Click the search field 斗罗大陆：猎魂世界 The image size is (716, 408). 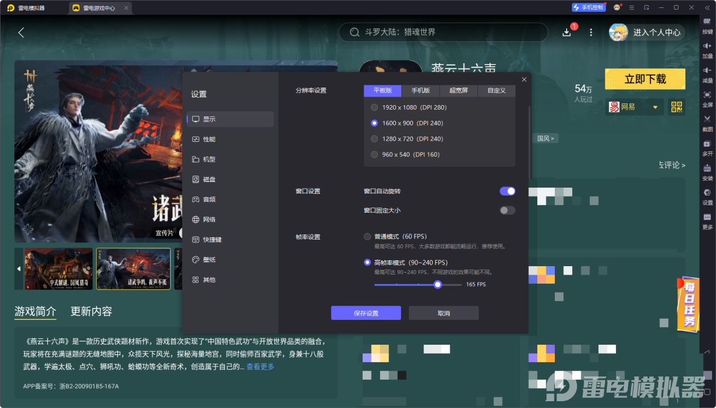(x=443, y=32)
